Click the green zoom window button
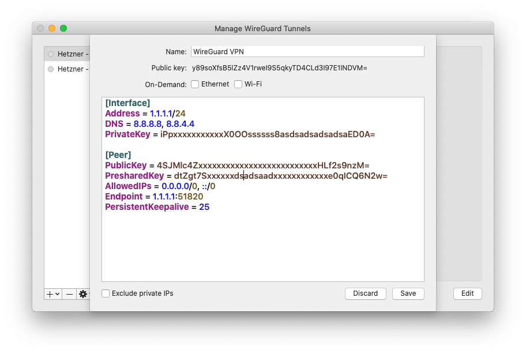 [63, 28]
